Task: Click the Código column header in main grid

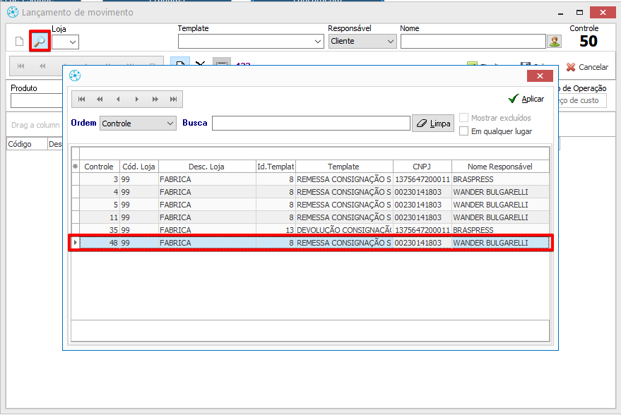Action: pyautogui.click(x=27, y=144)
